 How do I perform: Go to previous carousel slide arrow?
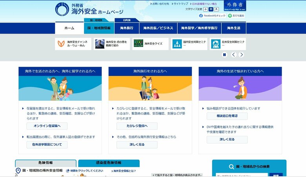(x=234, y=55)
